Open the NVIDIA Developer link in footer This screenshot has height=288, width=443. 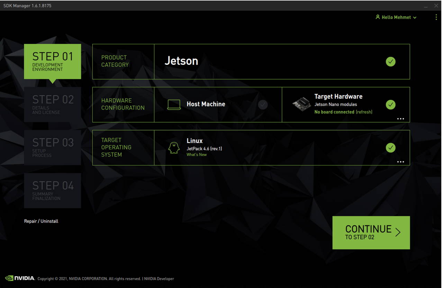point(159,279)
